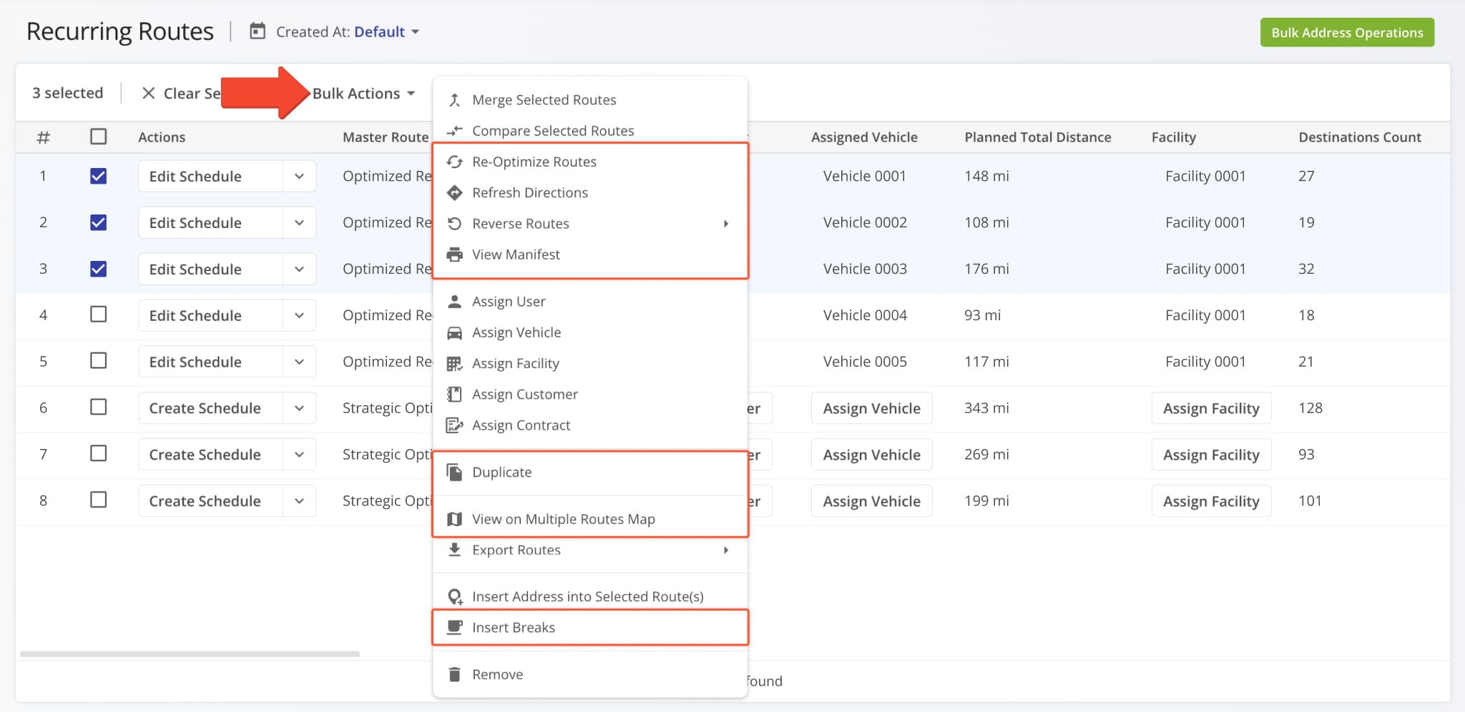Image resolution: width=1465 pixels, height=712 pixels.
Task: Open the Created At Default dropdown
Action: [x=387, y=31]
